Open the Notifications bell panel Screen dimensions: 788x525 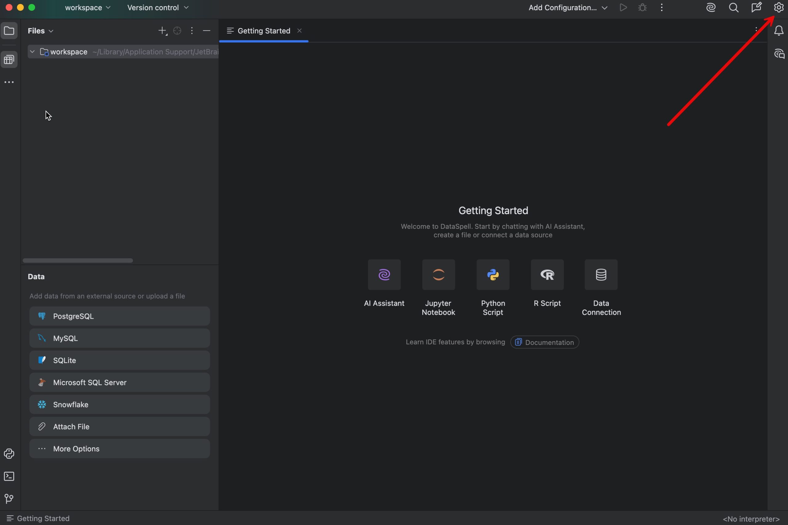779,31
